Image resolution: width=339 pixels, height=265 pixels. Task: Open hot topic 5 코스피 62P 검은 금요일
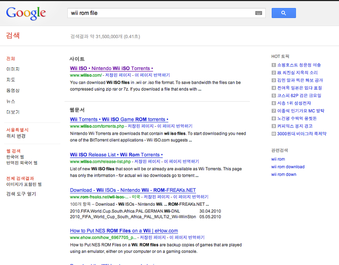coord(299,95)
